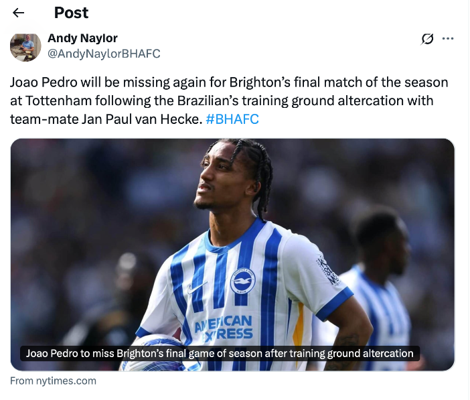Open the #BHAFC hashtag link
470x400 pixels.
tap(232, 119)
